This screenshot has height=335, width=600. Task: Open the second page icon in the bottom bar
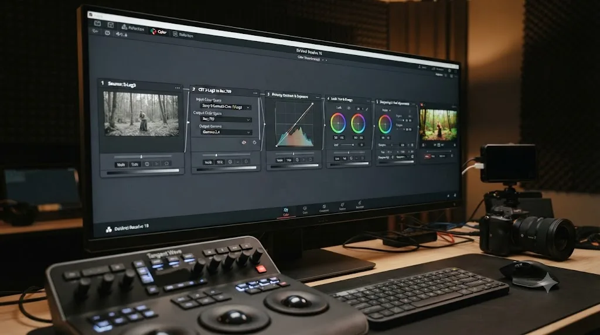pos(305,210)
